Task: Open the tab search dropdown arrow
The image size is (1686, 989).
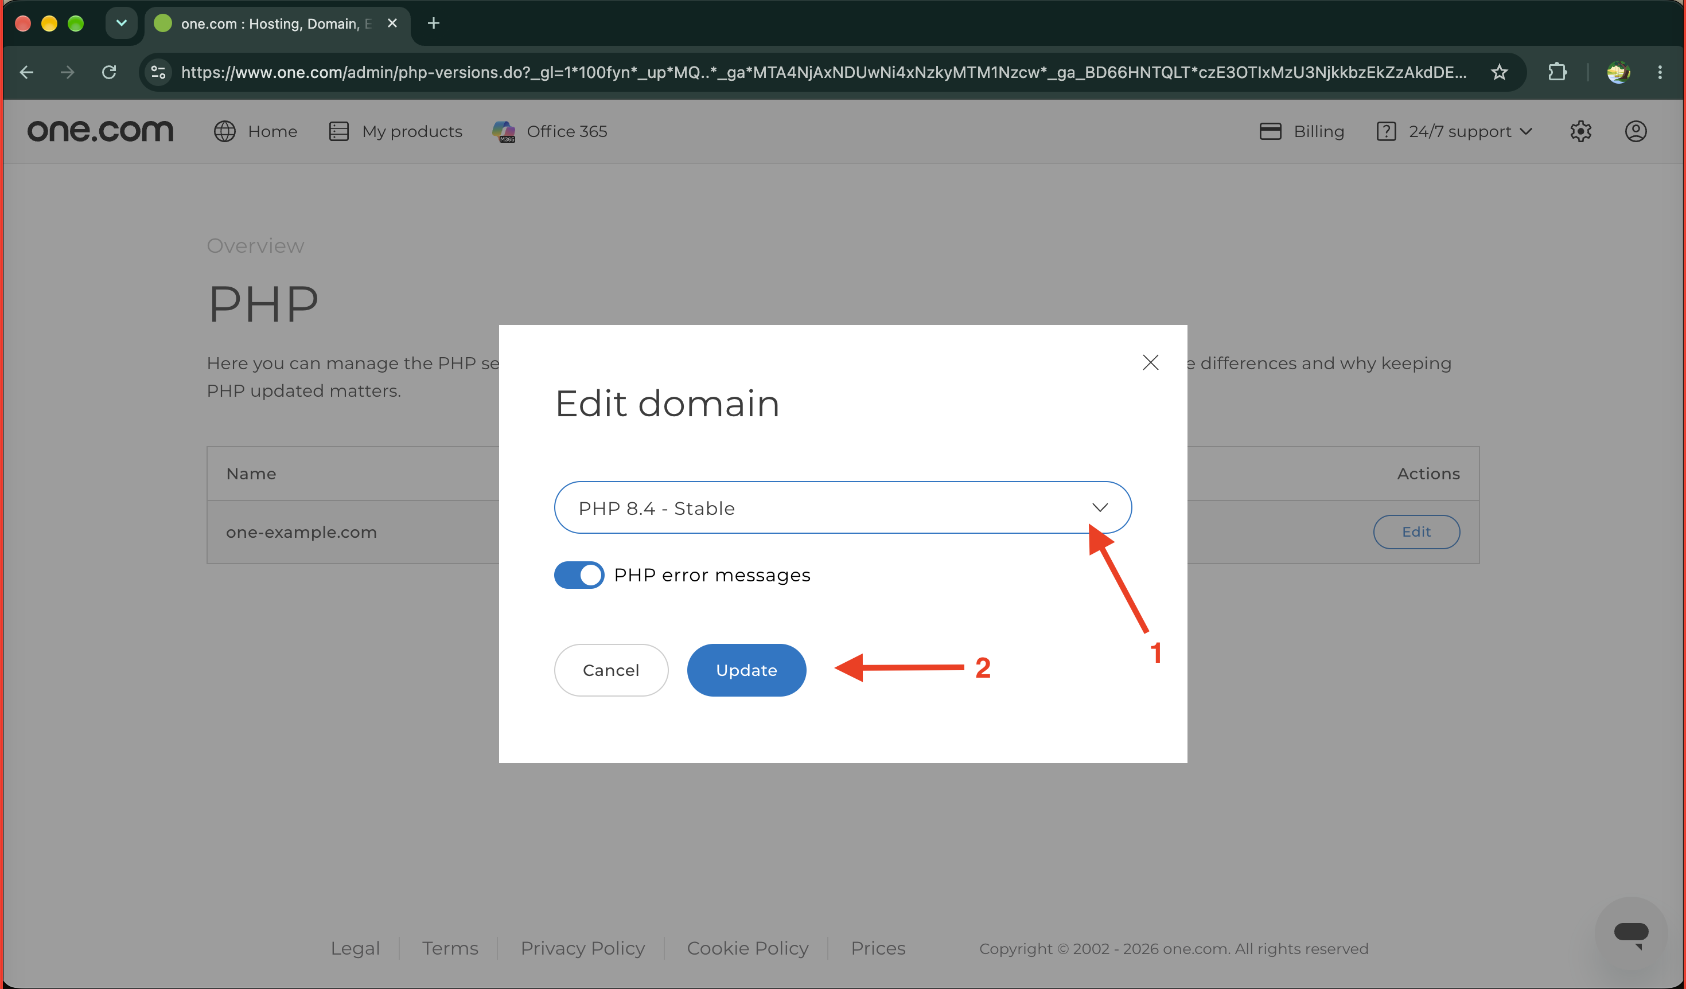Action: (121, 24)
